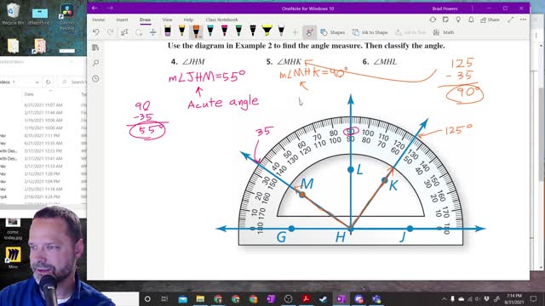Viewport: 545px width, 306px height.
Task: Open the feed sticky note icon
Action: pyautogui.click(x=445, y=20)
